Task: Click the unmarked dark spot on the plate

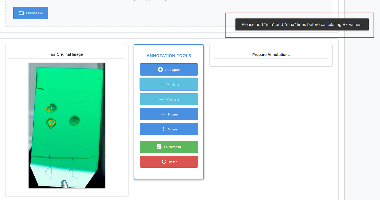Action: coord(74,121)
